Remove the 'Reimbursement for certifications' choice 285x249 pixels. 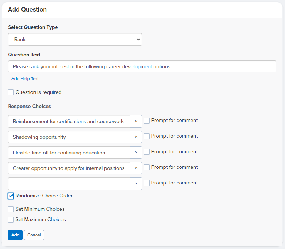click(x=136, y=121)
